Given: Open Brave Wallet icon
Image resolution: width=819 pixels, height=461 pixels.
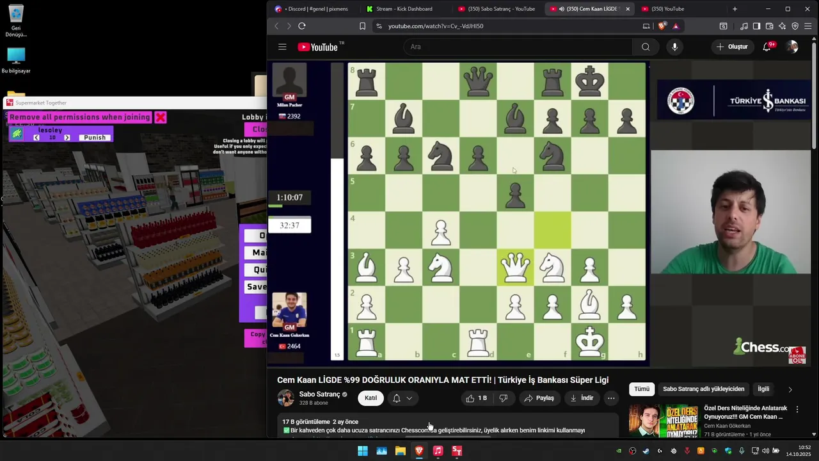Looking at the screenshot, I should pos(769,26).
